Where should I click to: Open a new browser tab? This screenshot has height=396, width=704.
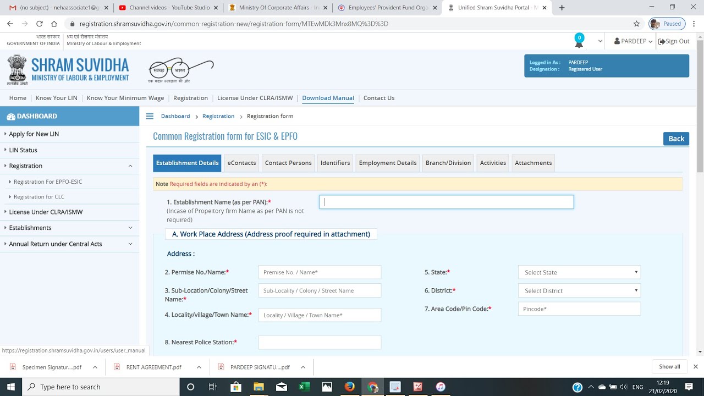pyautogui.click(x=562, y=8)
